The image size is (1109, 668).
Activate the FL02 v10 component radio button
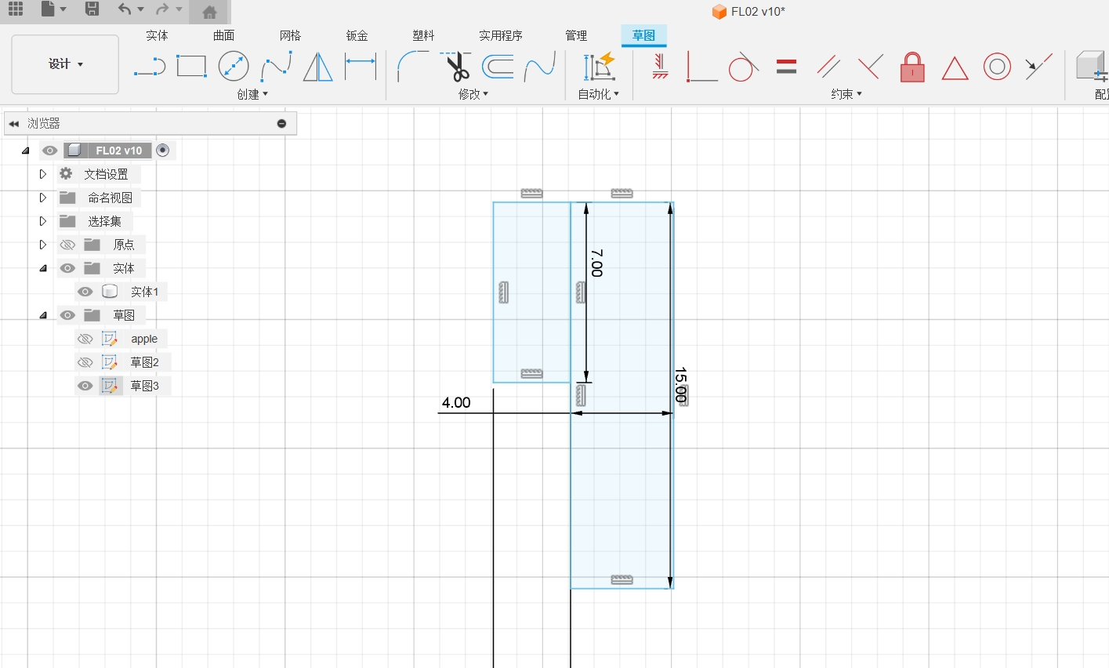pos(163,151)
